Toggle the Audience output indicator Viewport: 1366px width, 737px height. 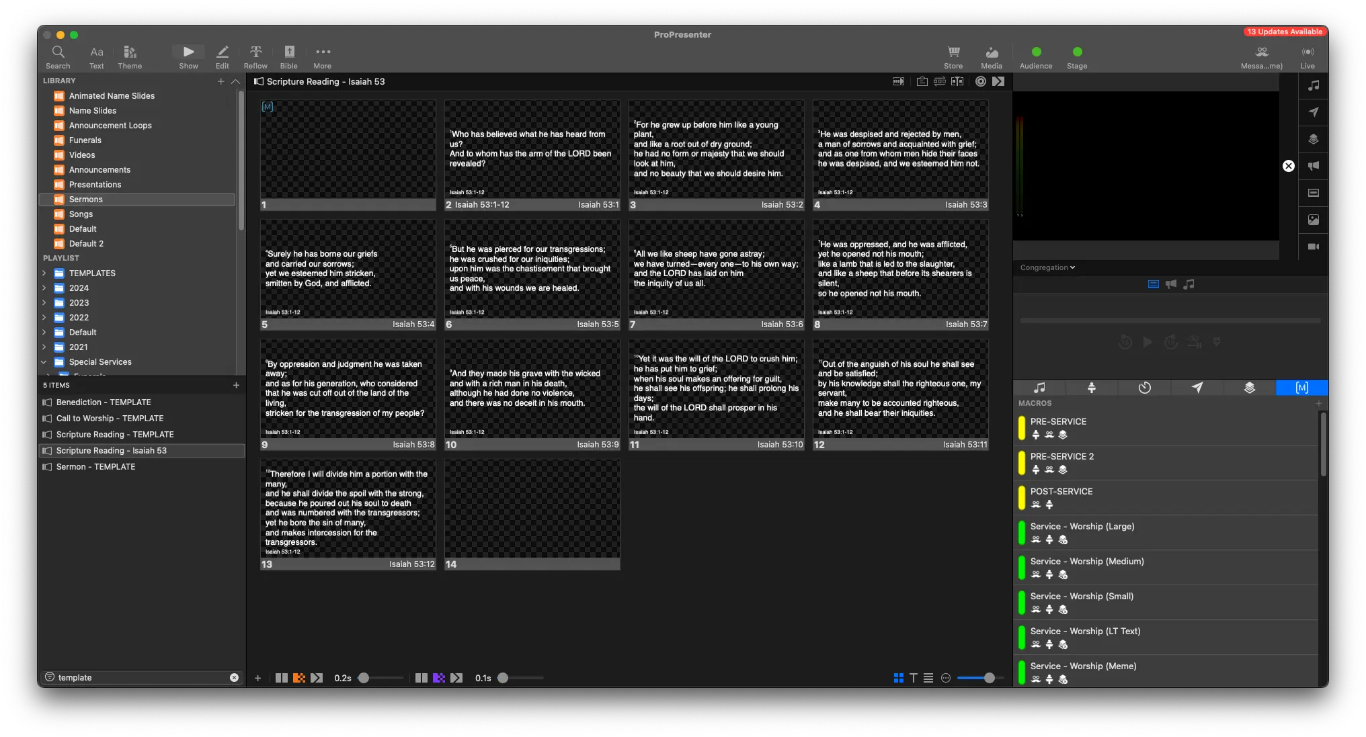point(1036,52)
